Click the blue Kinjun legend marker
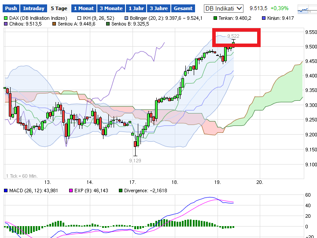Image resolution: width=317 pixels, height=238 pixels. [264, 18]
